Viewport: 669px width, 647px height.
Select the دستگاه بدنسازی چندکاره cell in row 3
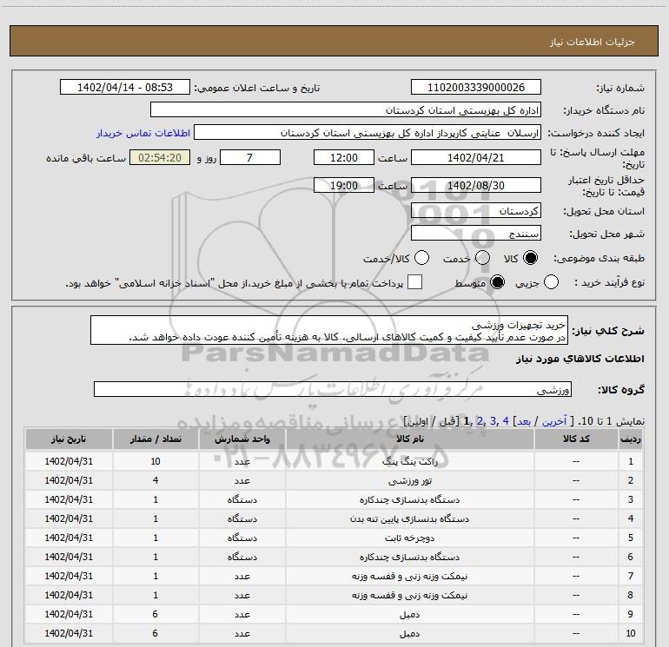click(x=409, y=499)
